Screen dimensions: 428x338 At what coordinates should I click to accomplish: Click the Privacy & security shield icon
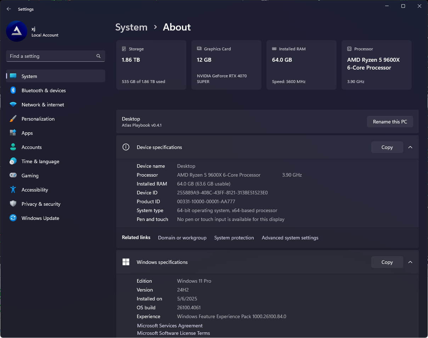(x=13, y=204)
